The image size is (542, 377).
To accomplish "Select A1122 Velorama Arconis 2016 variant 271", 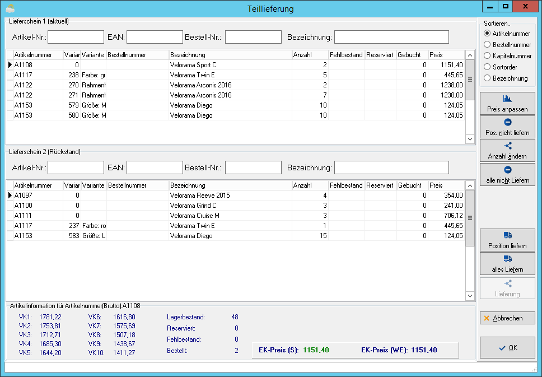I will tap(235, 95).
